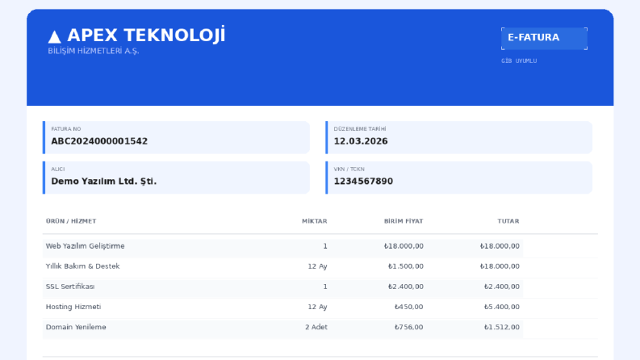This screenshot has height=360, width=640.
Task: Click total amount of SSL Sertifikası
Action: click(x=502, y=287)
